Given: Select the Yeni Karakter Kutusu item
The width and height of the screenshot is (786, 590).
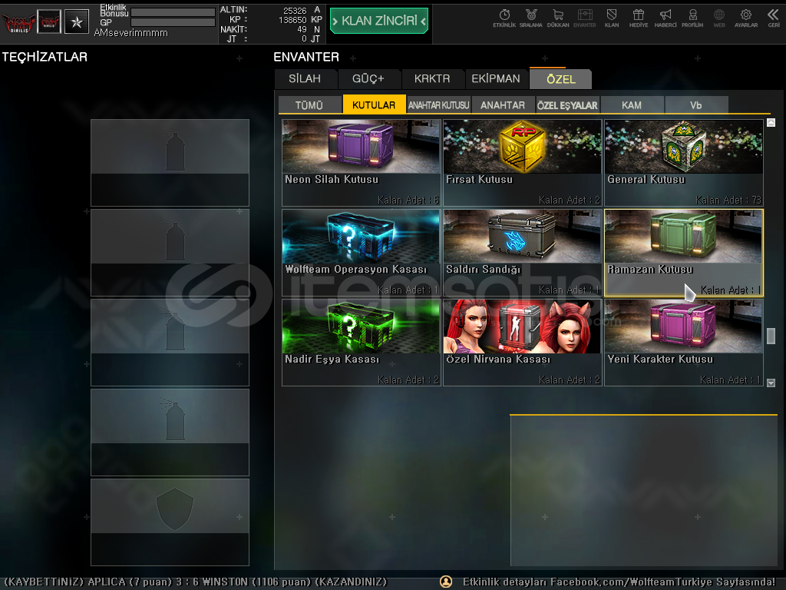Looking at the screenshot, I should click(684, 342).
